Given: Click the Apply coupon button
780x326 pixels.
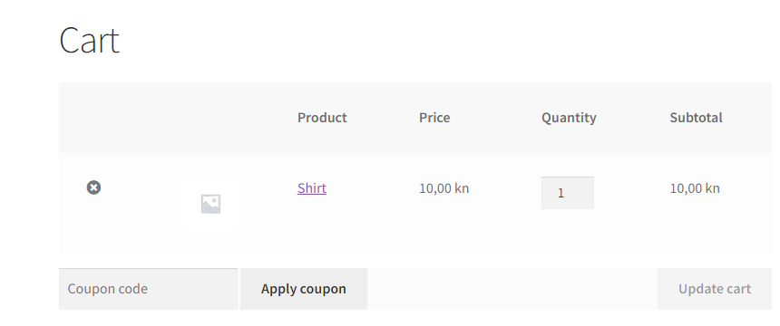Looking at the screenshot, I should (x=304, y=289).
